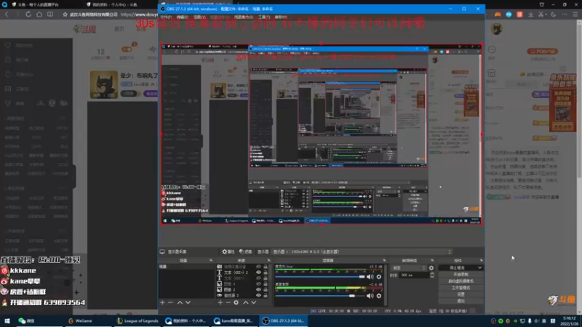582x327 pixels.
Task: Open League of Legends from taskbar
Action: (x=137, y=321)
